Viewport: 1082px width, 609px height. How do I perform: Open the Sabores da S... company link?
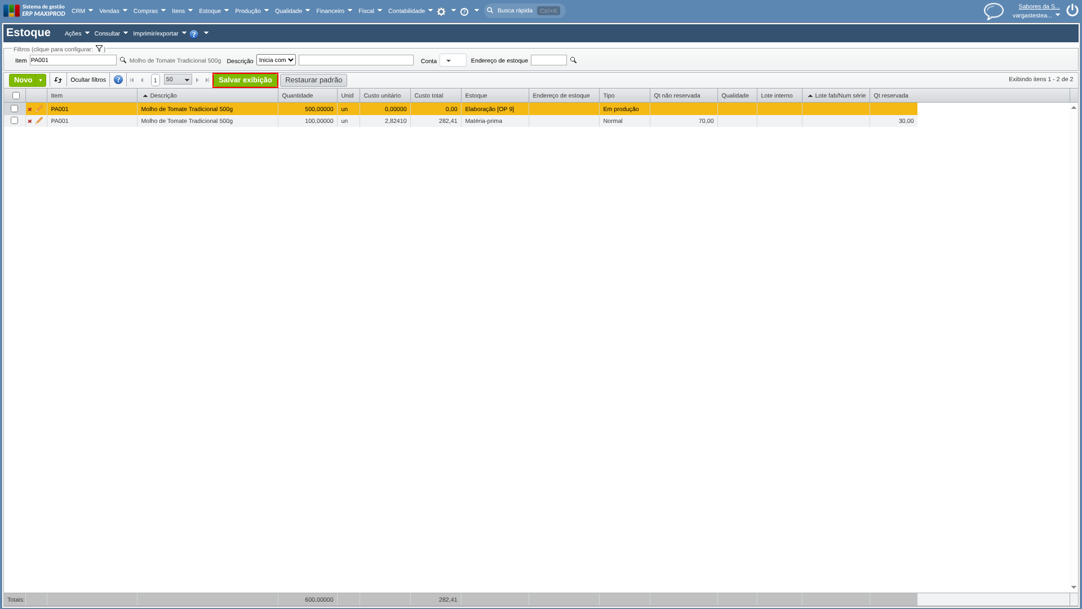click(1039, 7)
